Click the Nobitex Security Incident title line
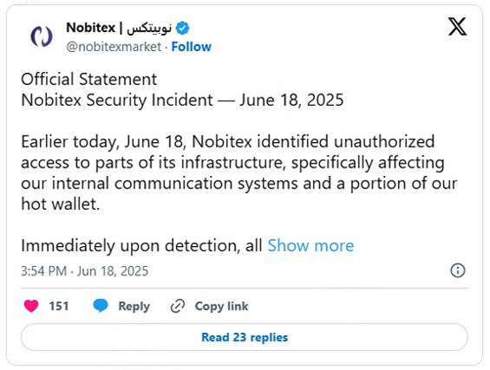490x370 pixels. coord(182,101)
